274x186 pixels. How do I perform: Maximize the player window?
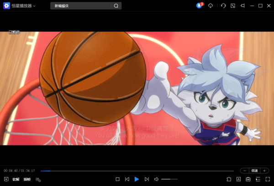click(x=260, y=6)
